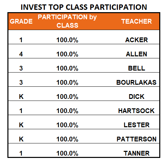Select the HARTSOCK teacher cell
Image resolution: width=166 pixels, height=164 pixels.
[x=136, y=111]
